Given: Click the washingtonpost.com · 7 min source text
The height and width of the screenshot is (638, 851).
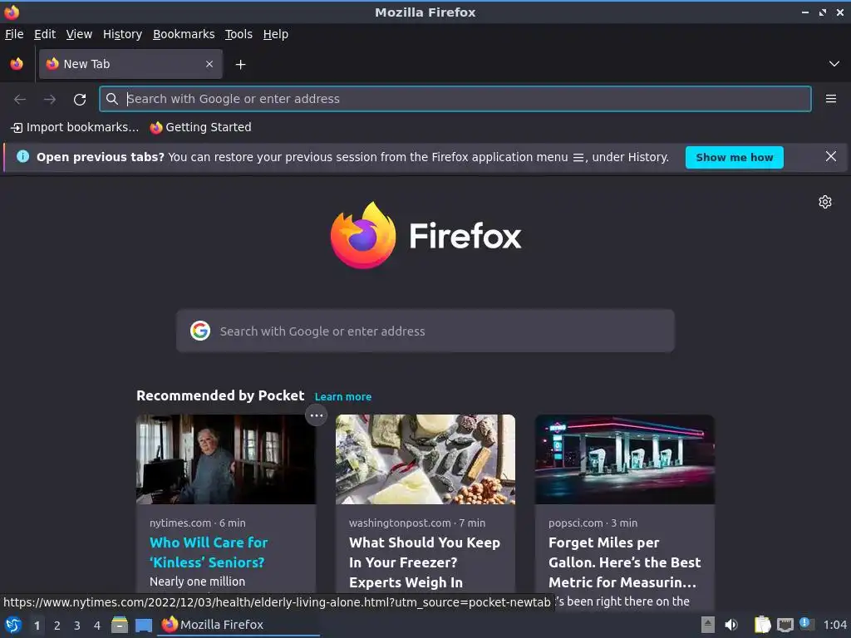Looking at the screenshot, I should [x=417, y=523].
